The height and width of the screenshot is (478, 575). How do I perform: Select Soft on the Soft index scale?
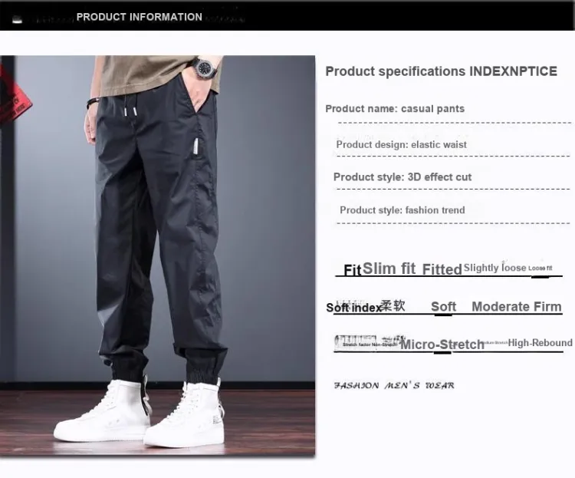pos(443,307)
